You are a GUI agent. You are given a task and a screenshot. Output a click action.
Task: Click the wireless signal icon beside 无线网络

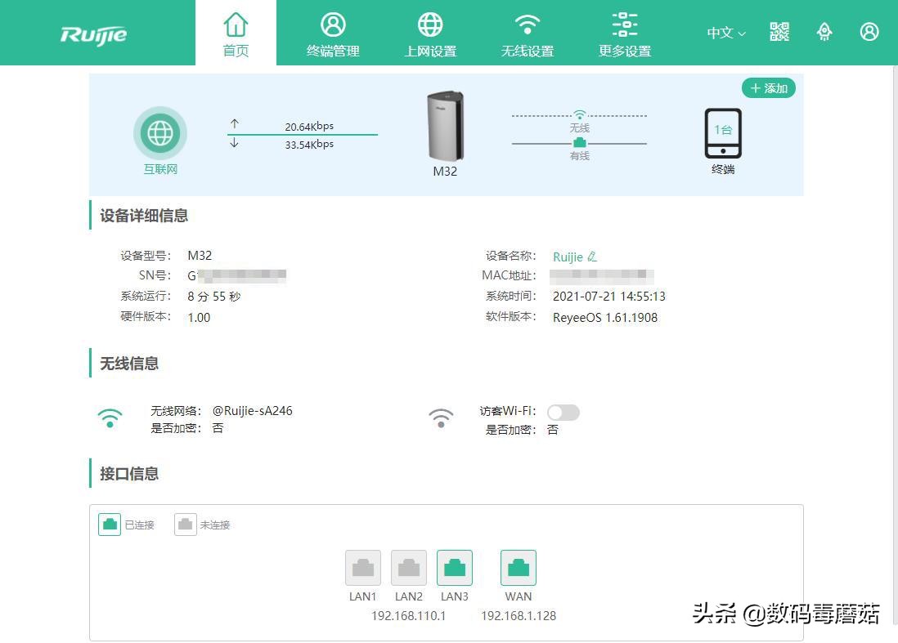tap(110, 418)
